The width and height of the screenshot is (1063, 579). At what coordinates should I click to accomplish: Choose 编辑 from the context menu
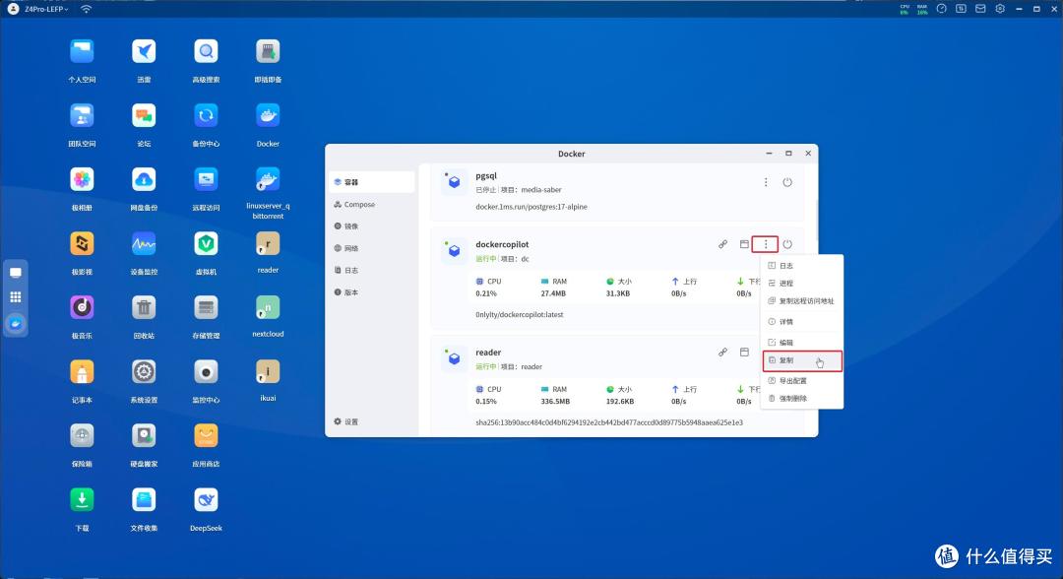802,343
